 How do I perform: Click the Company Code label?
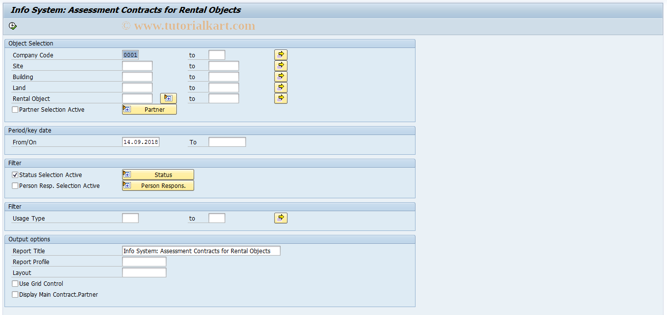(x=33, y=55)
